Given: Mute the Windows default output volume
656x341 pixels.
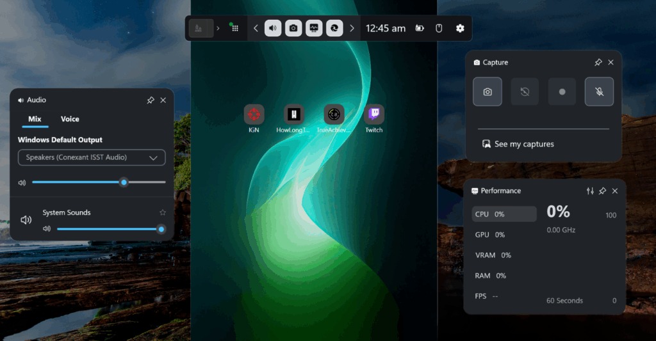Looking at the screenshot, I should click(x=22, y=182).
